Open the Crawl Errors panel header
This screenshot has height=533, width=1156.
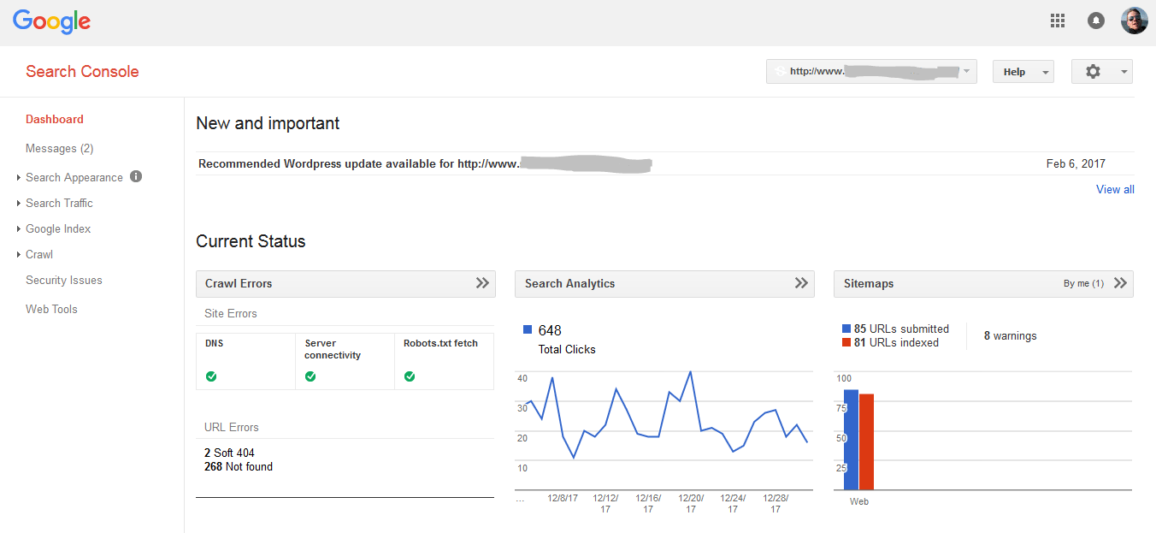click(345, 283)
